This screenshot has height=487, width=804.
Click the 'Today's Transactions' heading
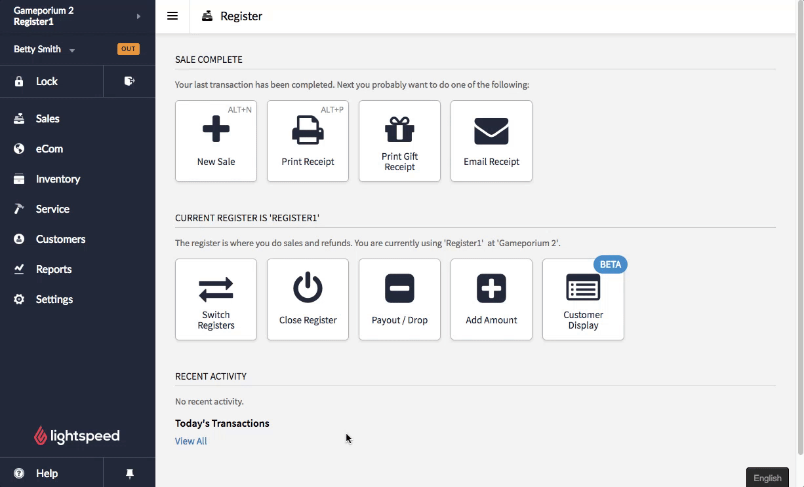click(222, 424)
